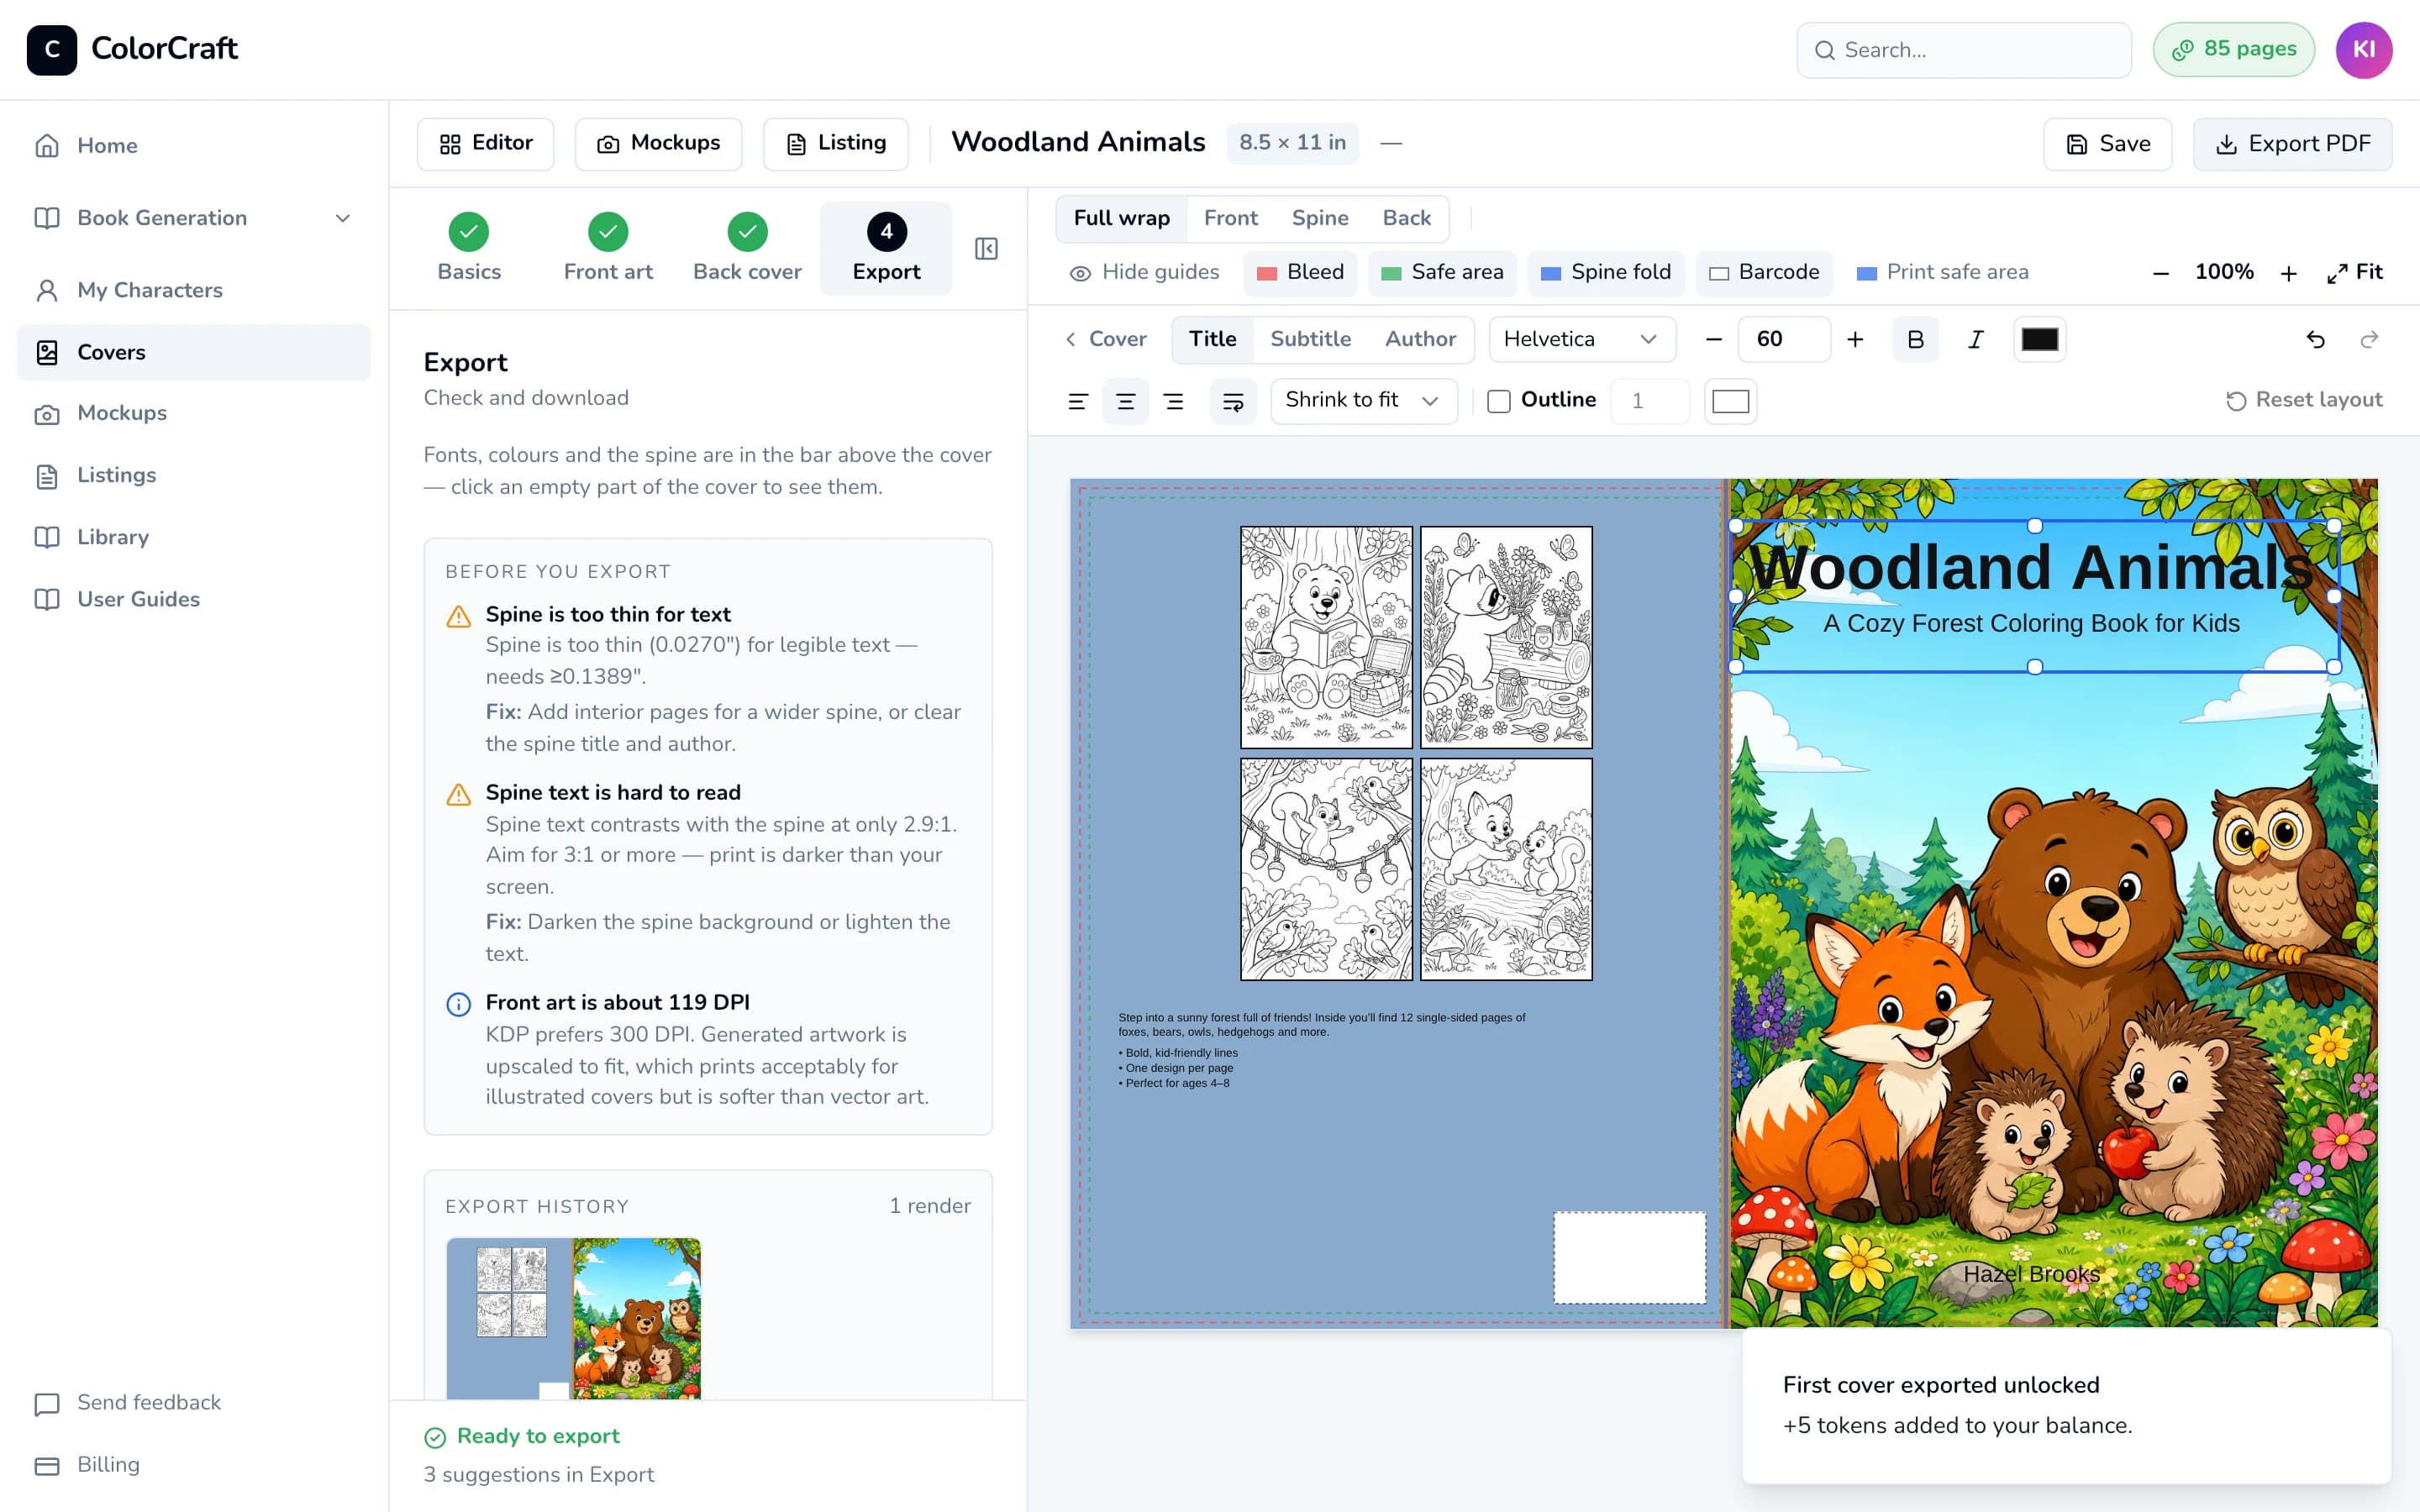Image resolution: width=2420 pixels, height=1512 pixels.
Task: Switch to the Front view tab
Action: pyautogui.click(x=1230, y=218)
